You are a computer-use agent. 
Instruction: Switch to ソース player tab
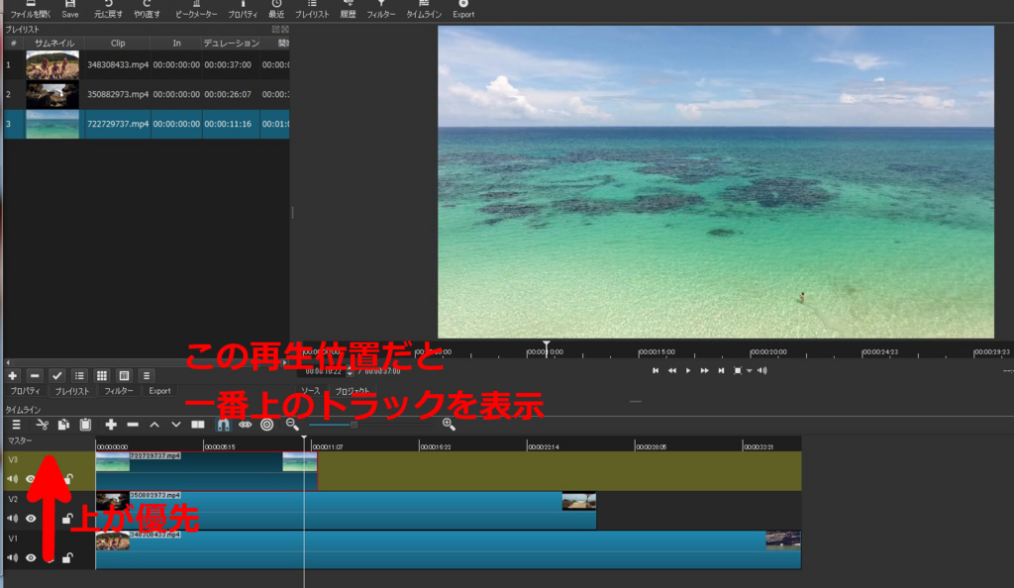pos(310,391)
